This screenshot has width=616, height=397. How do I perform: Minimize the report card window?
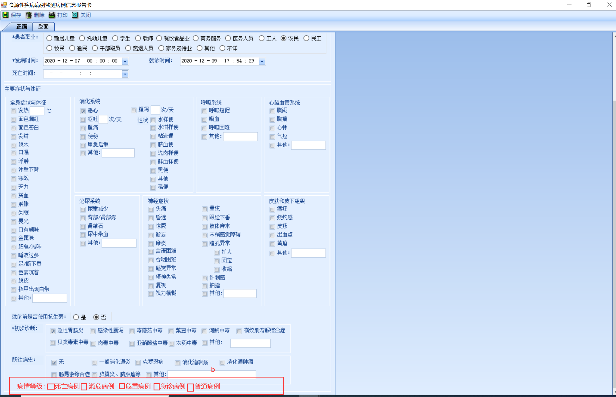click(x=569, y=5)
